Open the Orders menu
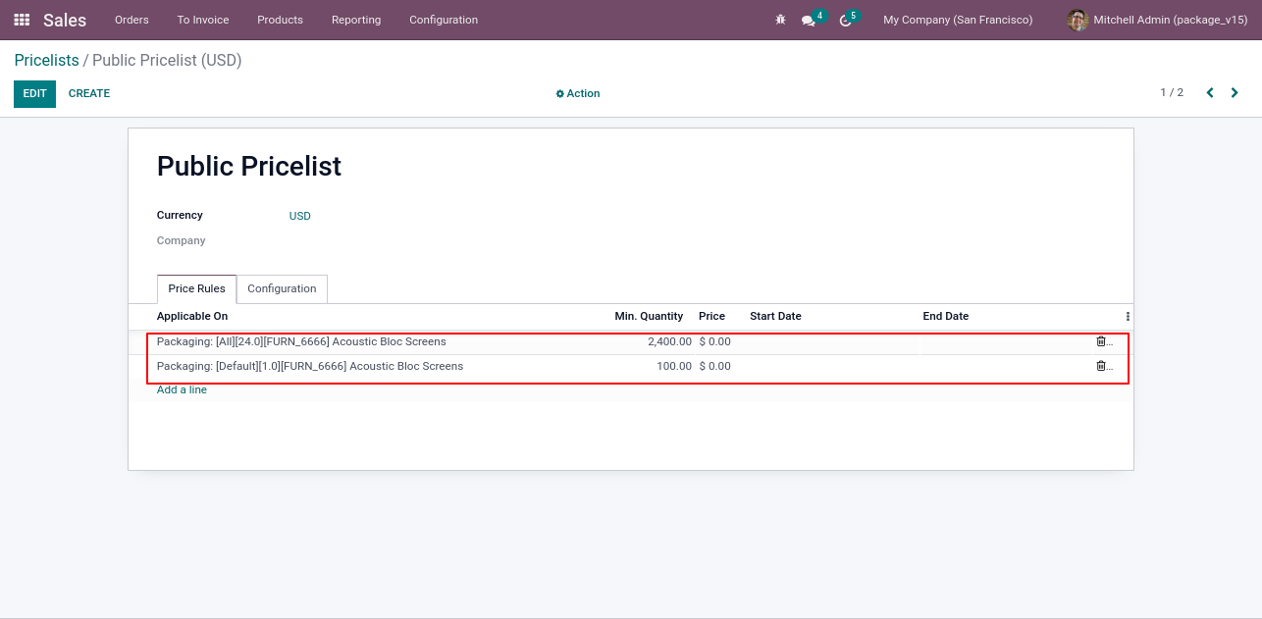Viewport: 1262px width, 619px height. [131, 20]
